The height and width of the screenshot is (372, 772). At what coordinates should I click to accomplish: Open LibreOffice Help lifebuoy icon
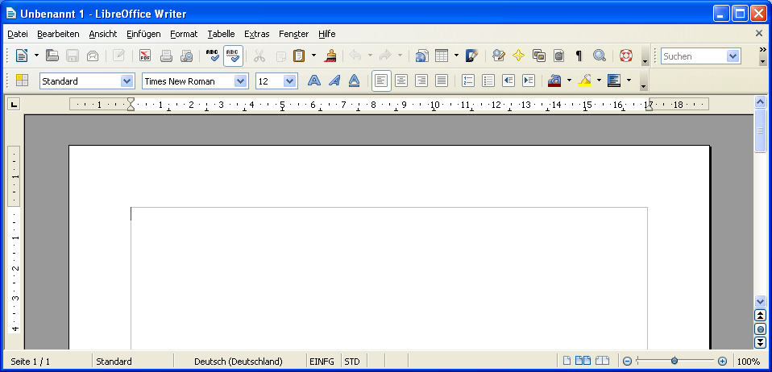coord(626,56)
